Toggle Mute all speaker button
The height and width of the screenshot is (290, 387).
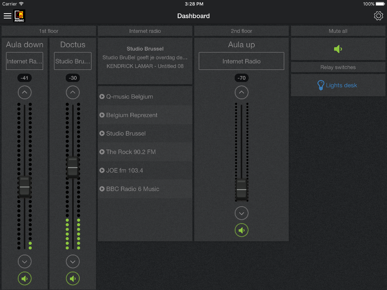(x=338, y=49)
